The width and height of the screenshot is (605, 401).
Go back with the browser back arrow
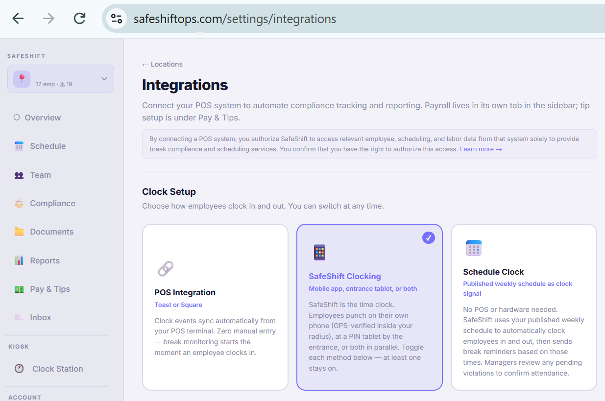pos(18,19)
